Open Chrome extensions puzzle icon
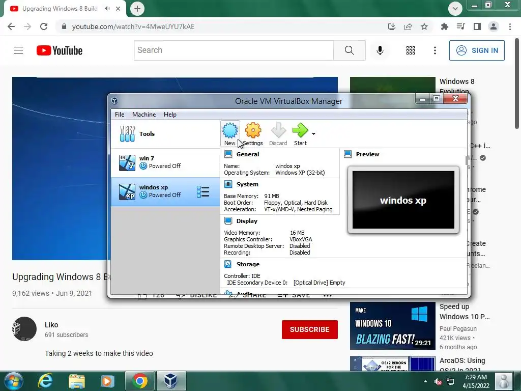The width and height of the screenshot is (521, 391). tap(445, 26)
